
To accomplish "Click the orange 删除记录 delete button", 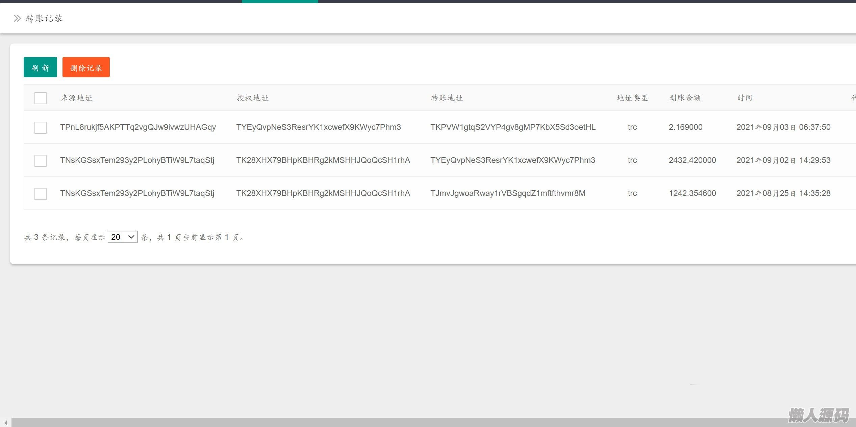I will [x=86, y=67].
